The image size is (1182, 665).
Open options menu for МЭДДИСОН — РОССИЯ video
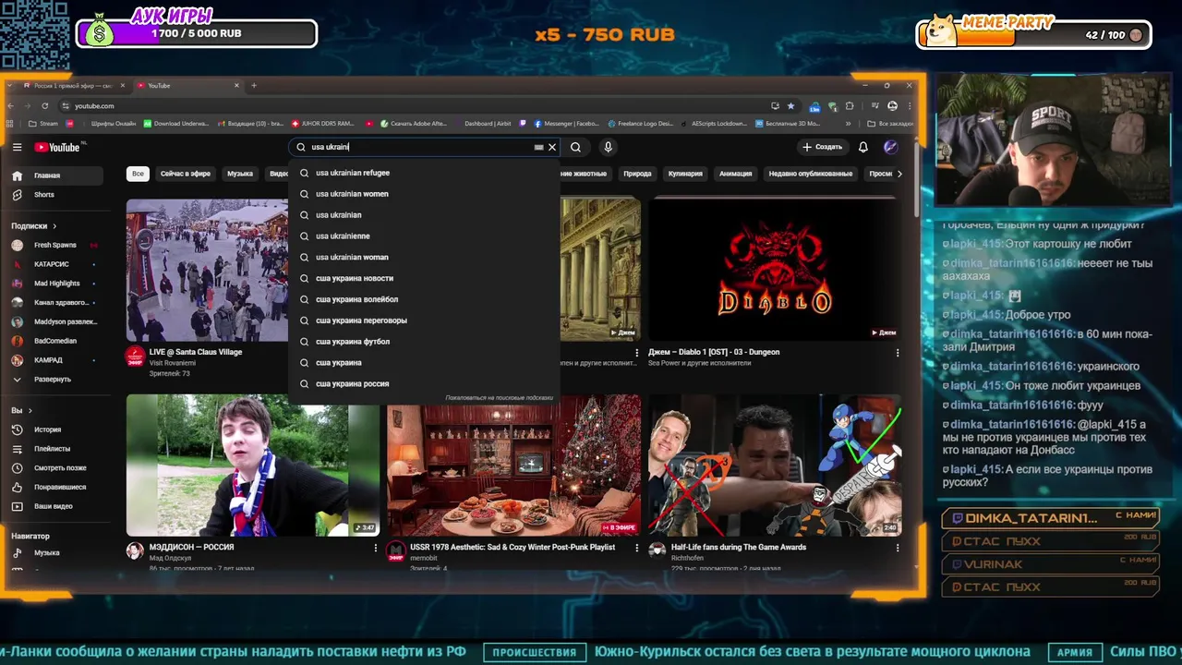[375, 548]
